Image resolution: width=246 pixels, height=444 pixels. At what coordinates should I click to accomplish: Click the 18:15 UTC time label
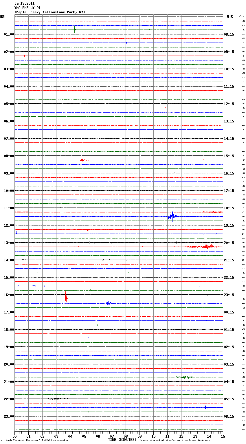coord(229,208)
